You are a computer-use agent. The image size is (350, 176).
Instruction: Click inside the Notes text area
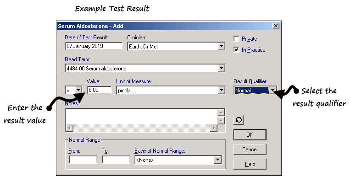point(141,117)
